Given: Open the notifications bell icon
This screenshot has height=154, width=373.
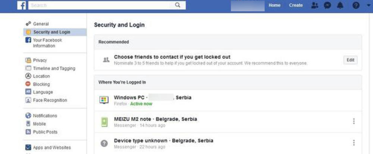Looking at the screenshot, I should click(x=340, y=6).
